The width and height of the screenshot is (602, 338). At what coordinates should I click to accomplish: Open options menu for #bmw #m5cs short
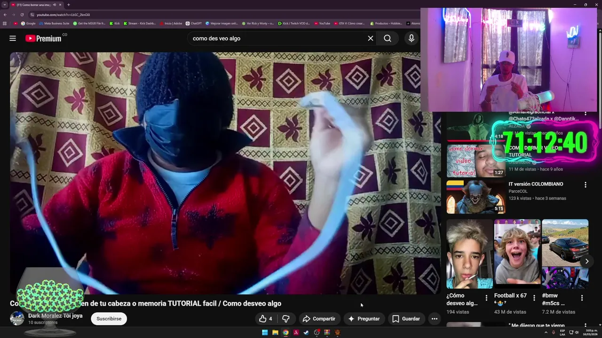582,298
